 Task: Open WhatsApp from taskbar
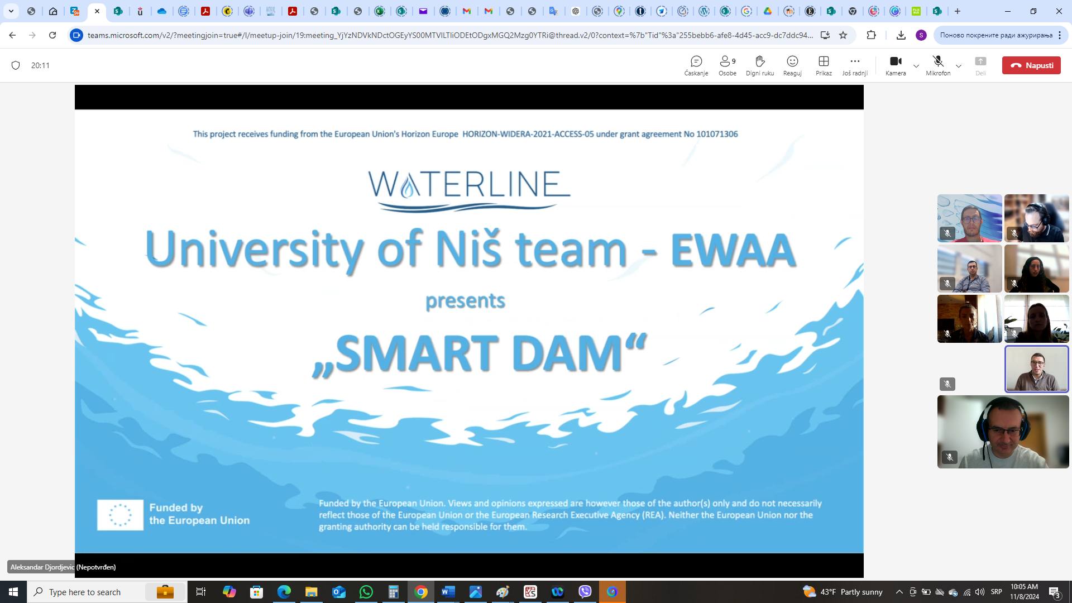point(366,592)
